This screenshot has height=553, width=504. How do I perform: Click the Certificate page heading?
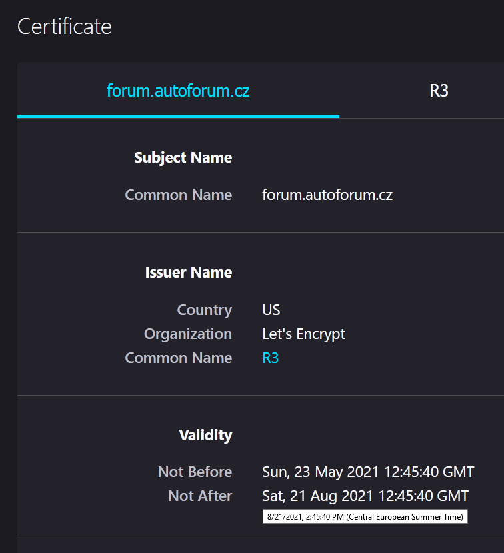[x=65, y=27]
